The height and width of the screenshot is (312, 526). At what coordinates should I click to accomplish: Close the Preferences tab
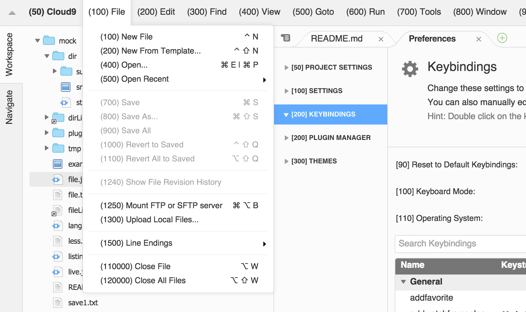point(478,39)
